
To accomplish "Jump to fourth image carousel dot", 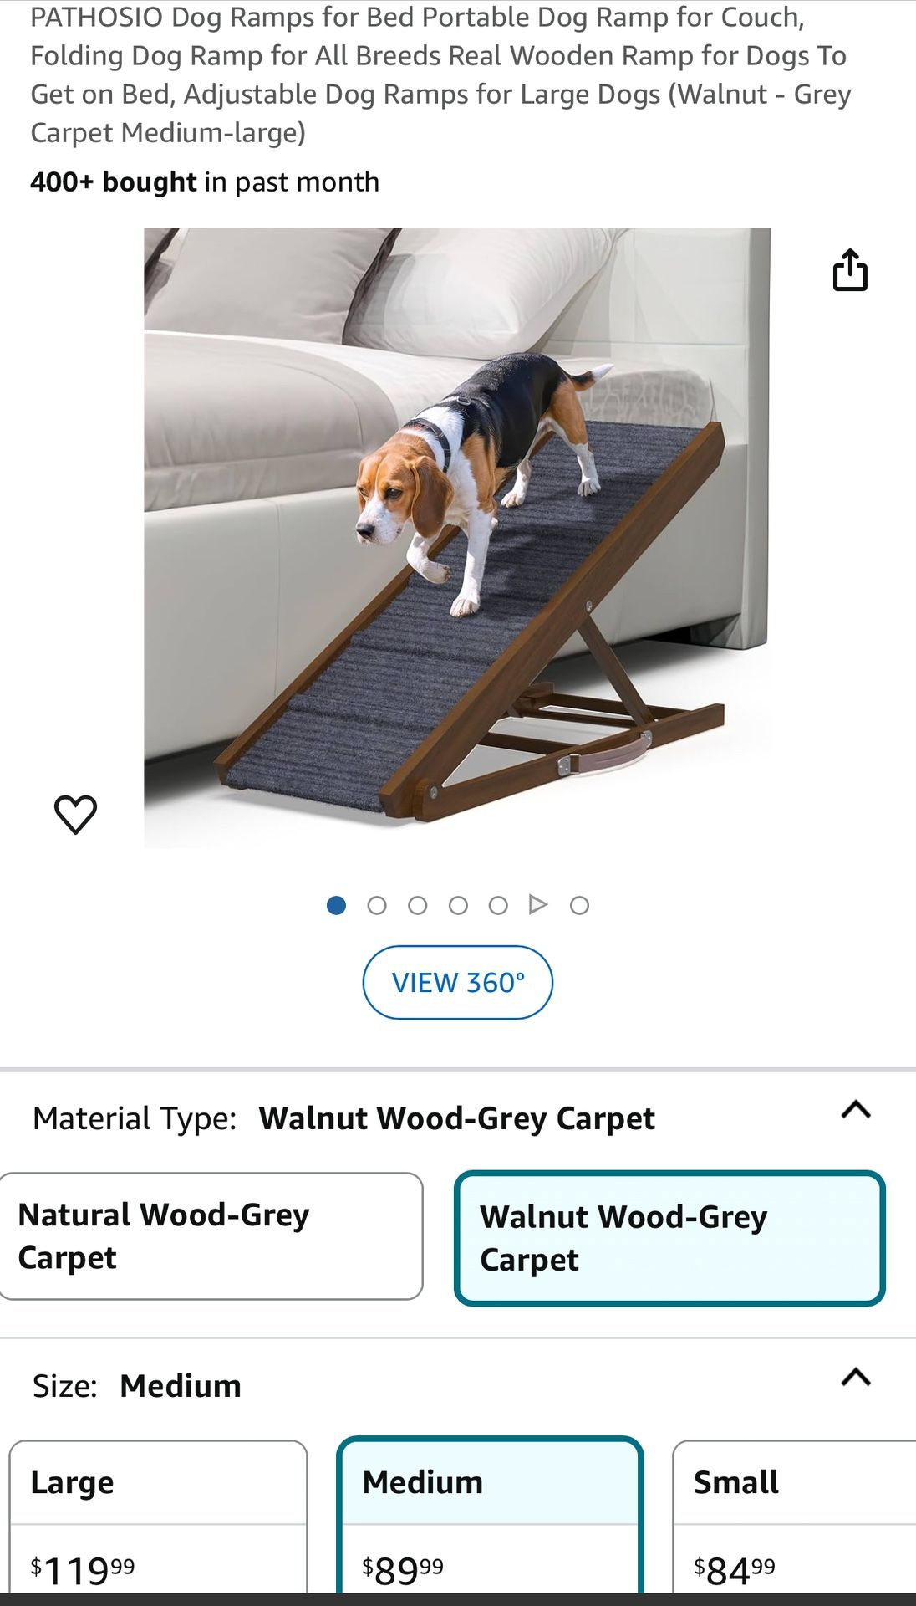I will coord(458,905).
